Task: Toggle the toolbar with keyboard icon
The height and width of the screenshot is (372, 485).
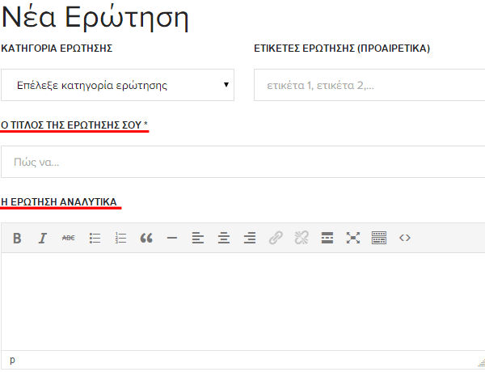Action: pos(379,238)
